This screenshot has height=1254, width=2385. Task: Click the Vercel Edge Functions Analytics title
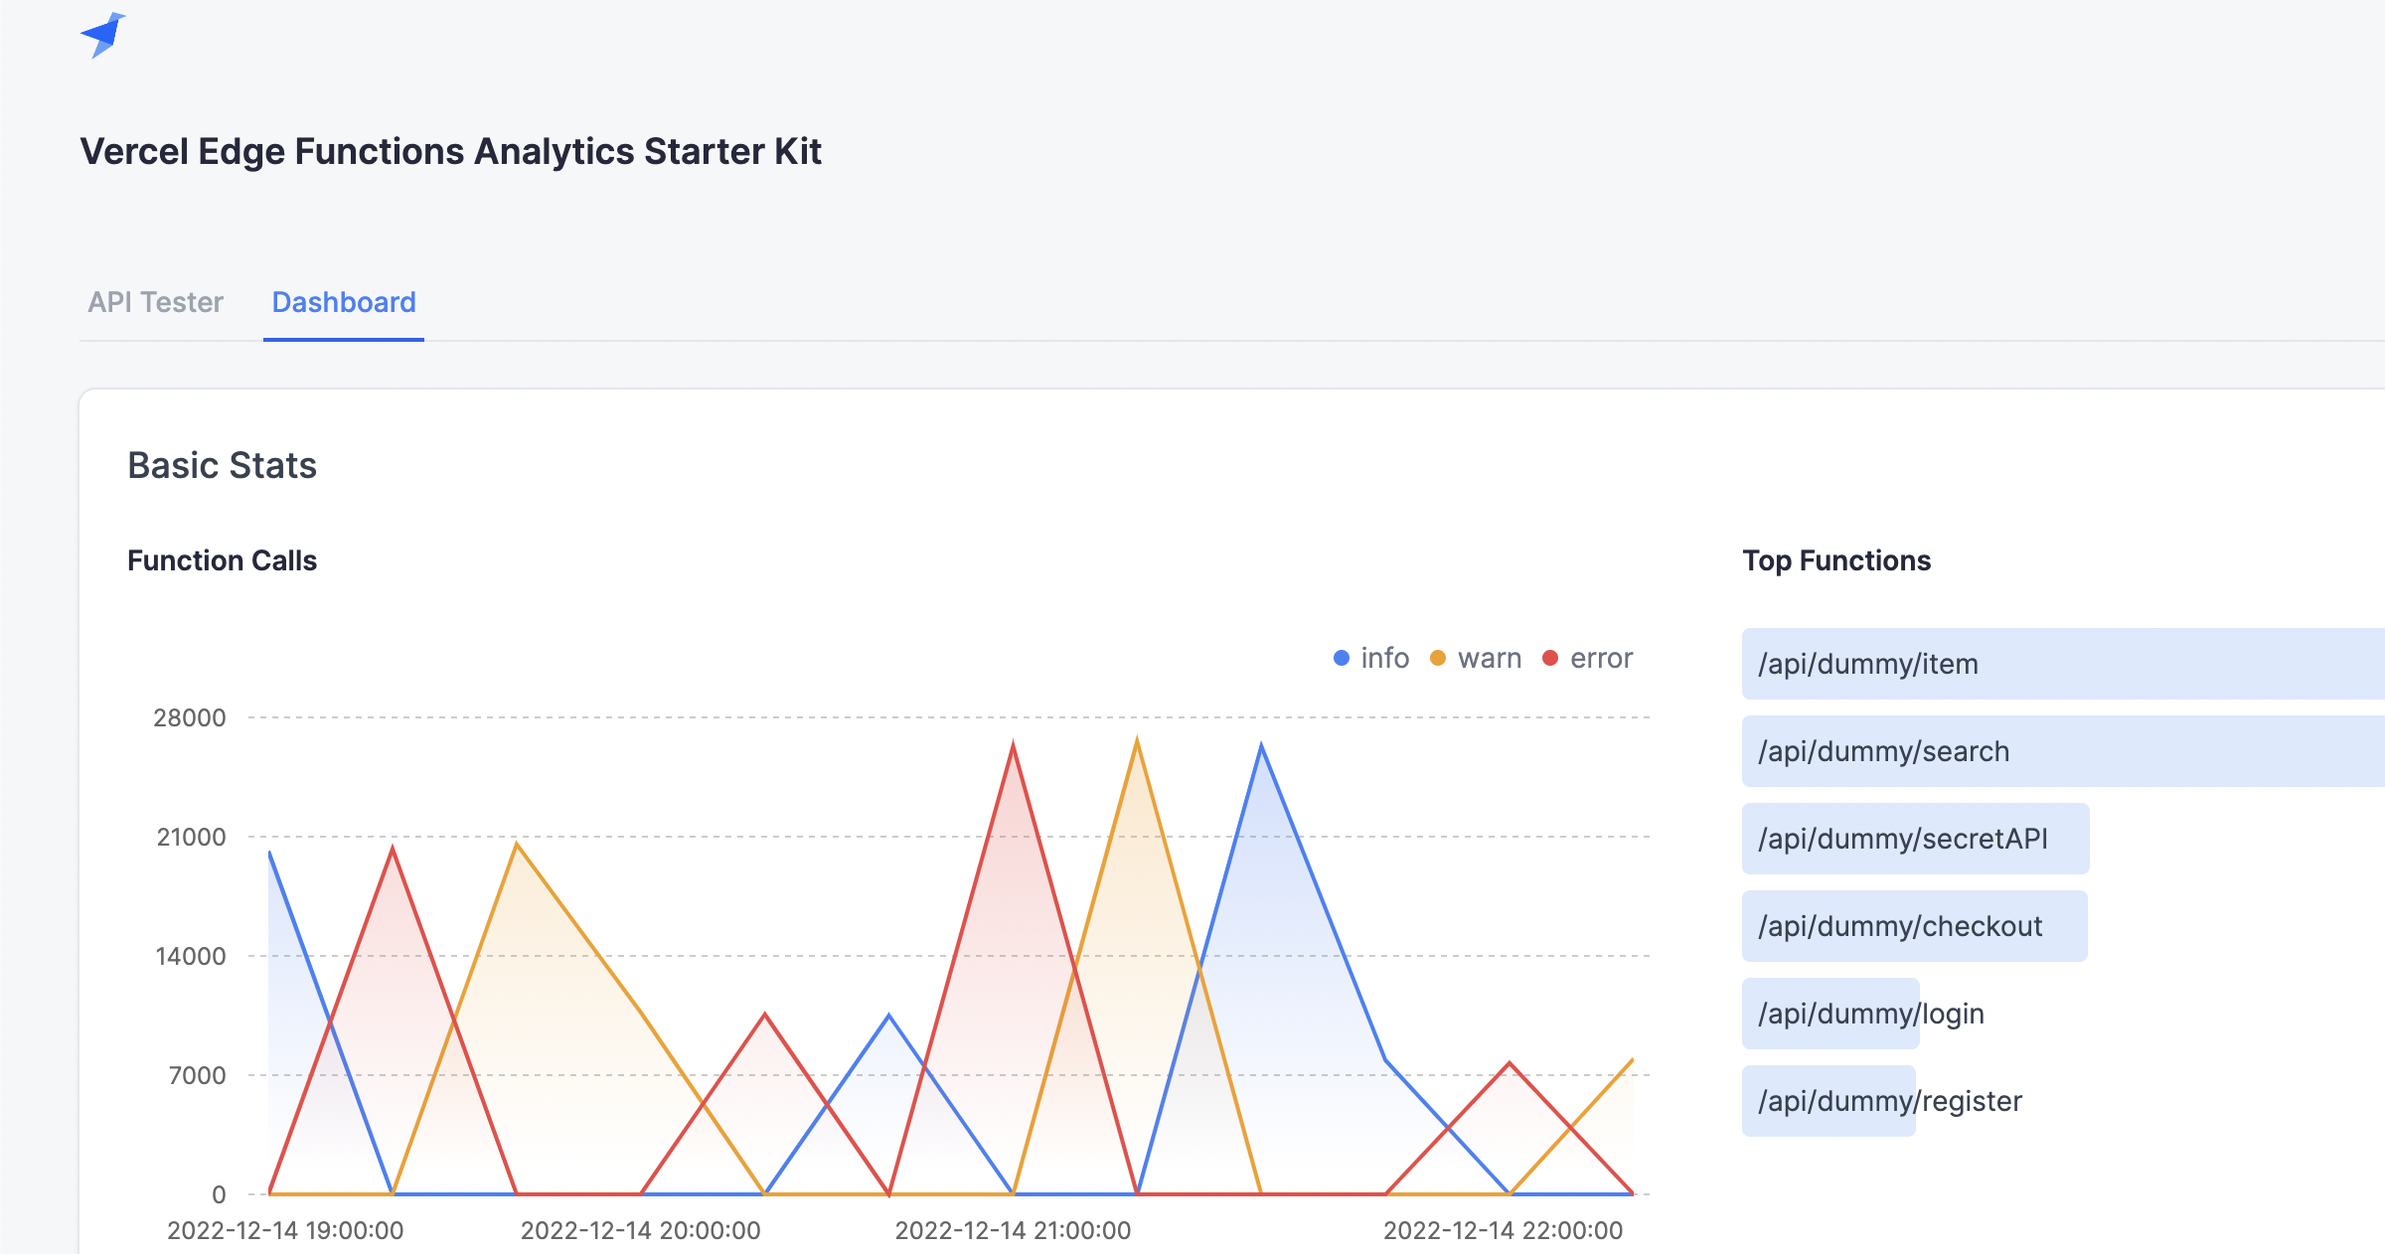(450, 151)
